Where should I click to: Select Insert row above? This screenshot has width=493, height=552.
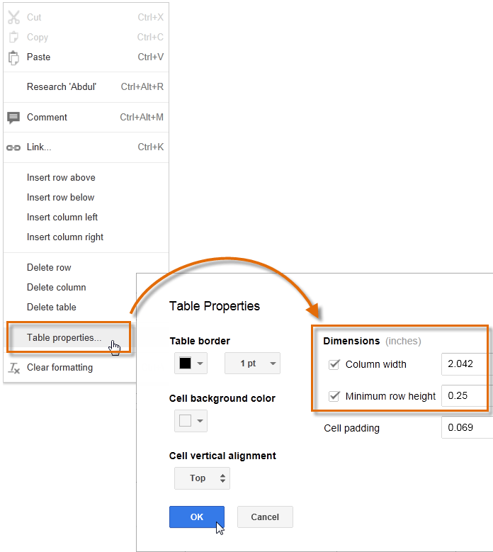[x=86, y=177]
